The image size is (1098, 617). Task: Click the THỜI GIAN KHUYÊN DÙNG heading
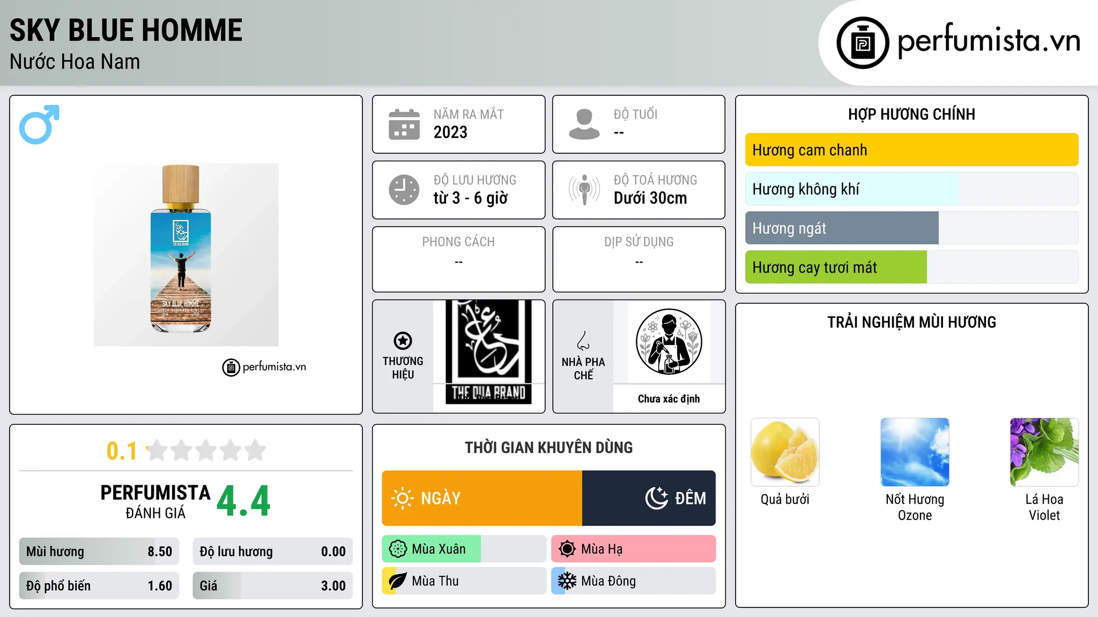(x=548, y=448)
